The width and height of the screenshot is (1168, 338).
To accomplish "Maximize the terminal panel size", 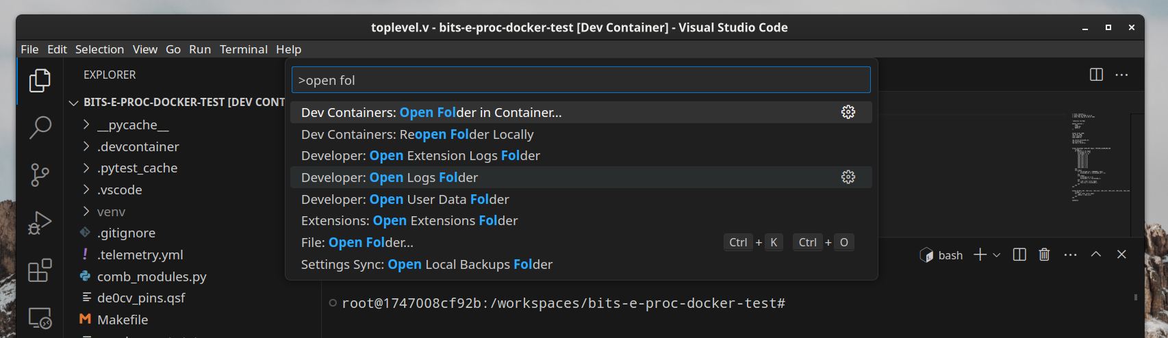I will [x=1096, y=255].
